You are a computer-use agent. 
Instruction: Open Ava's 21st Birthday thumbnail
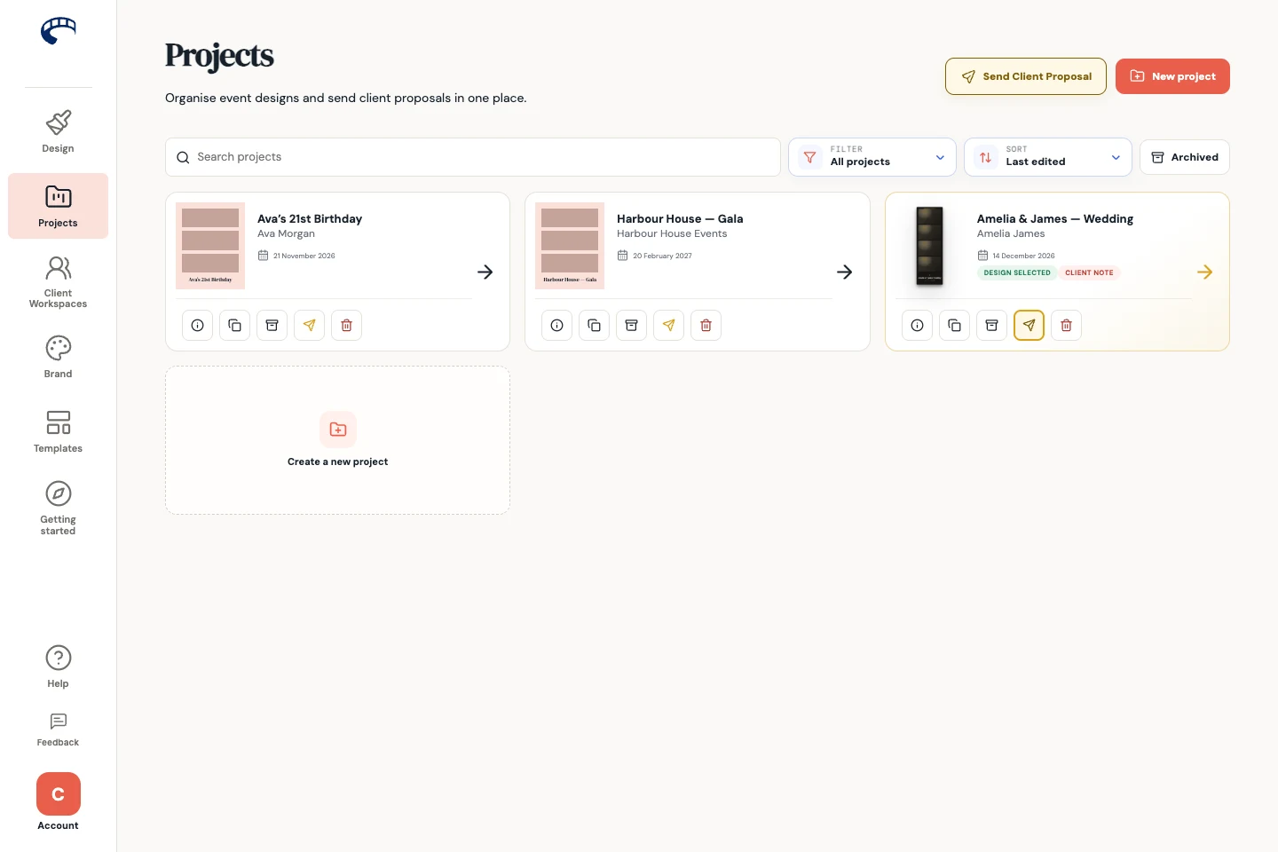[210, 246]
